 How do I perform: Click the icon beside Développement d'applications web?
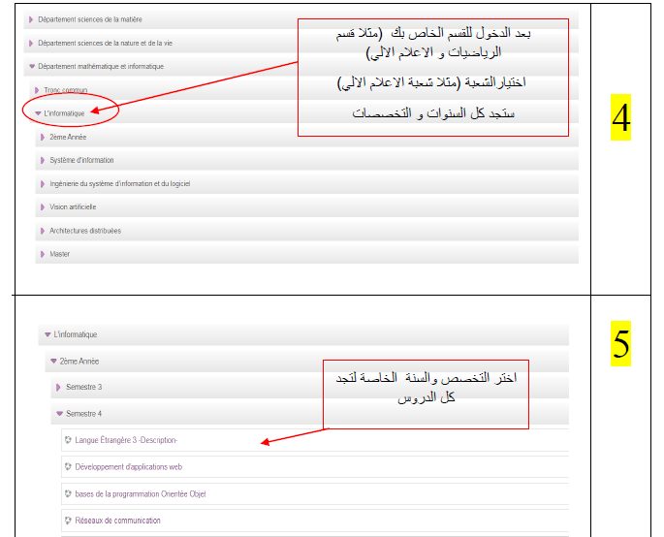coord(68,466)
